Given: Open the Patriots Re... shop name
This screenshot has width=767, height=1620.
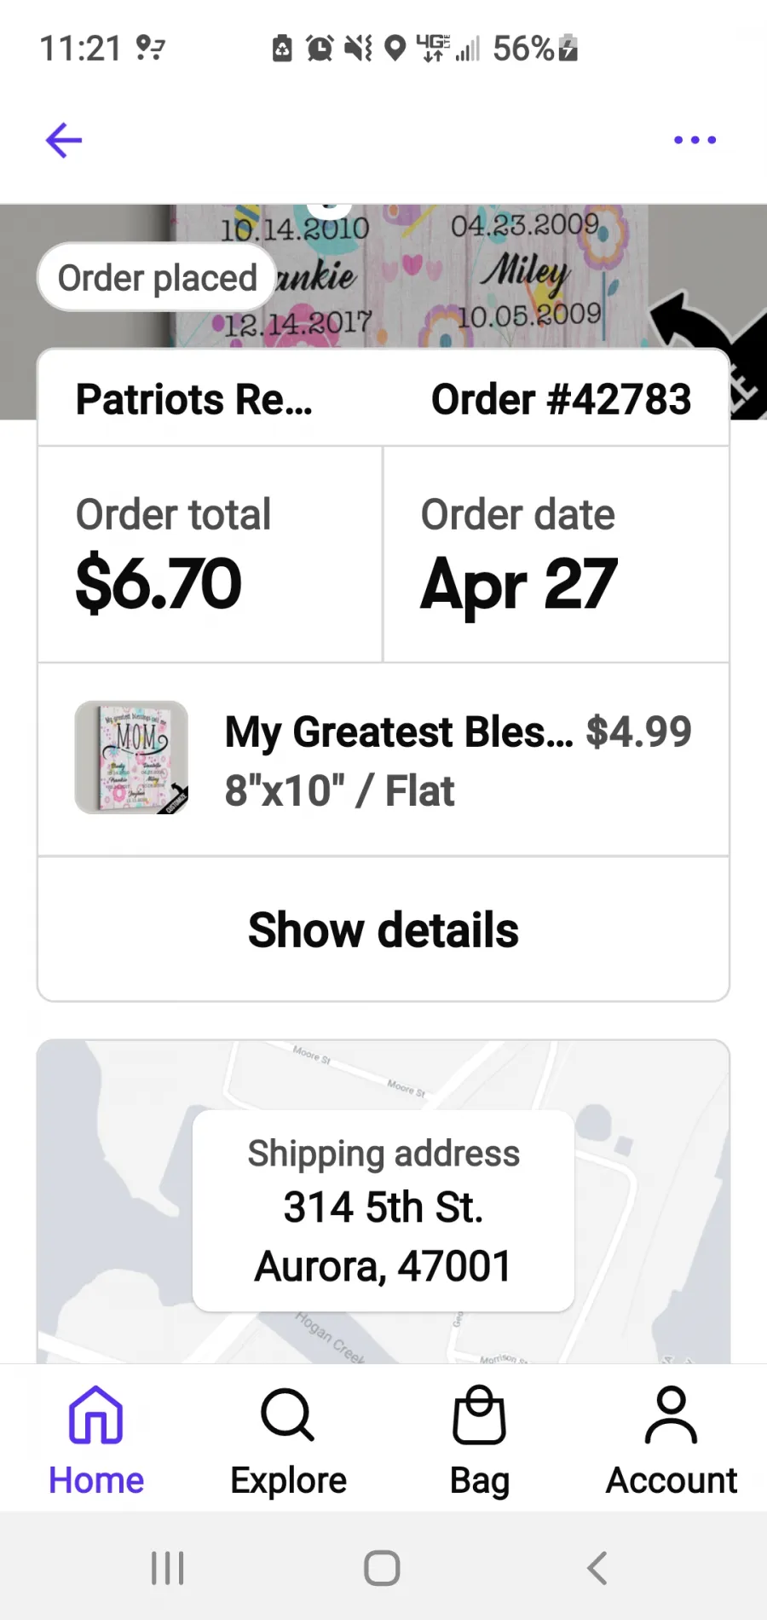Looking at the screenshot, I should click(x=194, y=399).
